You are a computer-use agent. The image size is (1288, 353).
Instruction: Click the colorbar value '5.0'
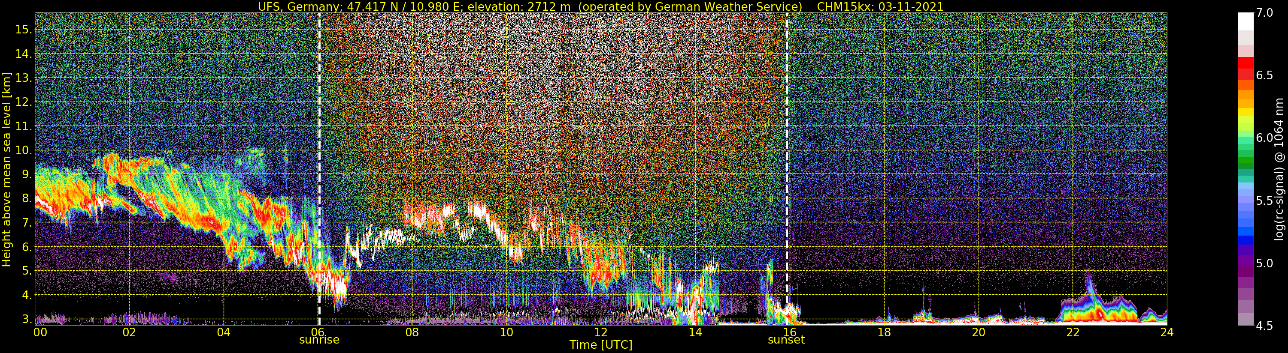(1264, 263)
